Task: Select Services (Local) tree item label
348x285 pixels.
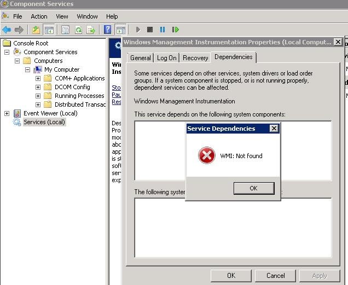Action: tap(44, 122)
